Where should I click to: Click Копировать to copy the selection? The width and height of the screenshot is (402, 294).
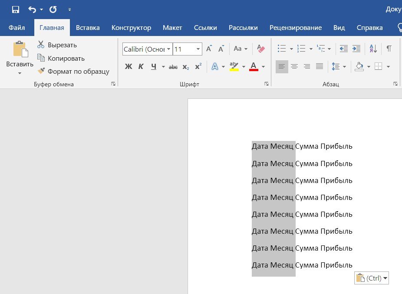tap(61, 59)
